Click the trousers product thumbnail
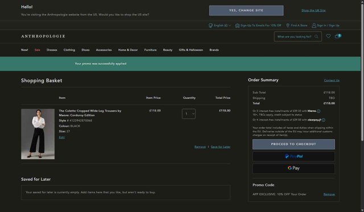This screenshot has width=364, height=212. [x=38, y=134]
